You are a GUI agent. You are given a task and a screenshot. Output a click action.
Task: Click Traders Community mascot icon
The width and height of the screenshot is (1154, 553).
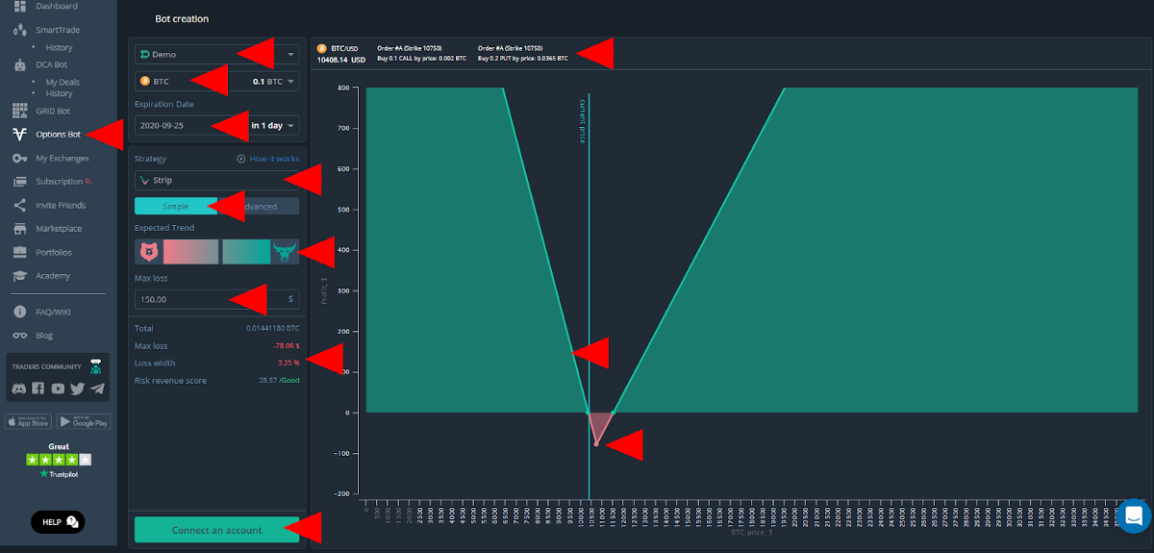click(x=95, y=366)
